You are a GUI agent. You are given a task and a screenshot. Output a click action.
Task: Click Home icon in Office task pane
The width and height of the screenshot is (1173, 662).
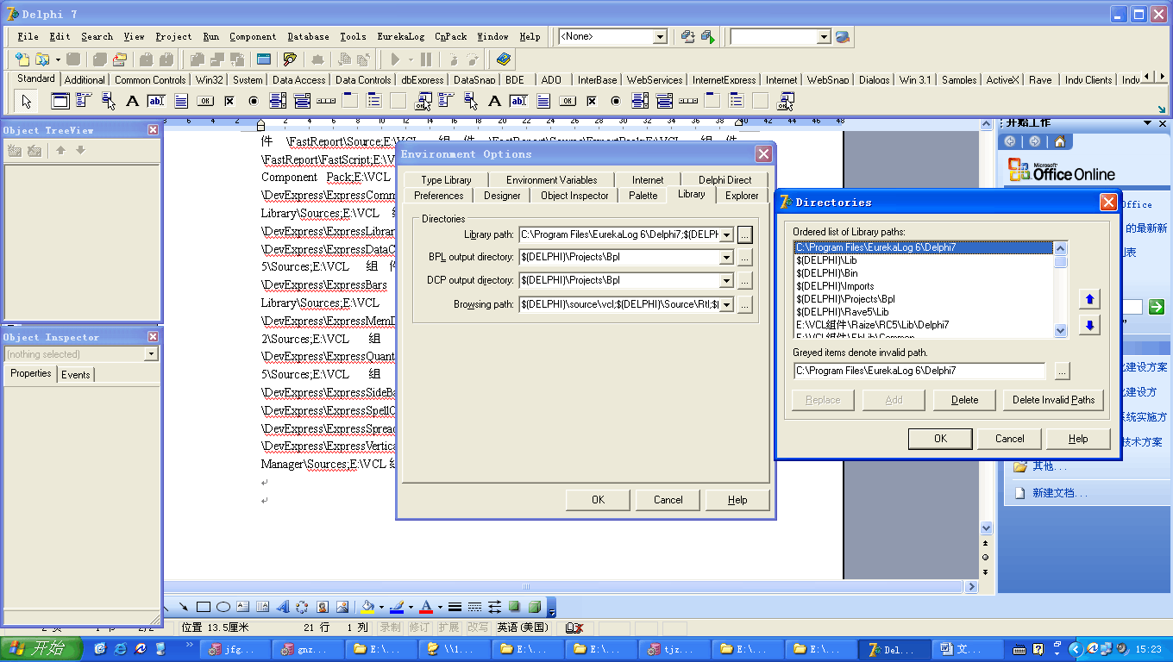tap(1059, 141)
